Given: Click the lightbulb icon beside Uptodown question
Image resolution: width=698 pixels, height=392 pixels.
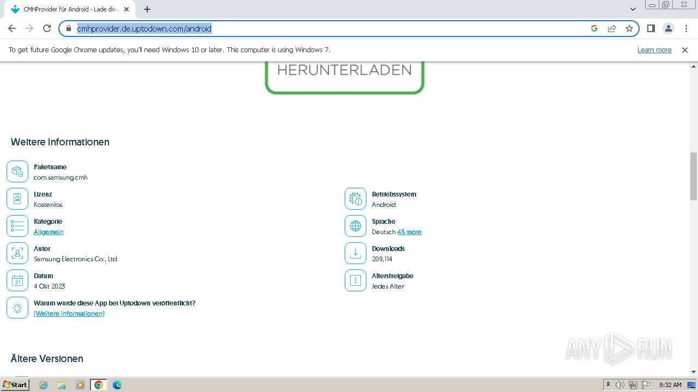Looking at the screenshot, I should tap(17, 308).
